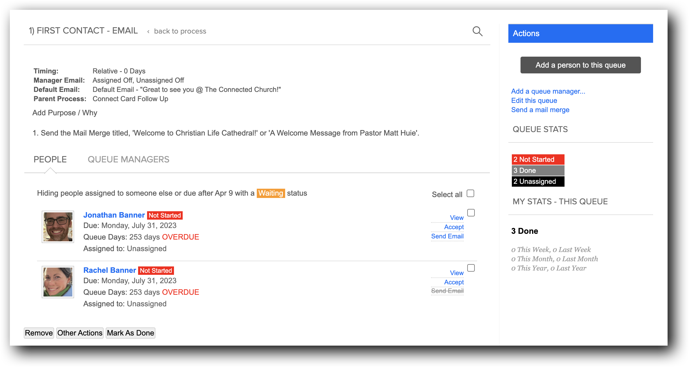Click the red 2 Not Started stat
Viewport: 689px width, 367px height.
click(538, 160)
